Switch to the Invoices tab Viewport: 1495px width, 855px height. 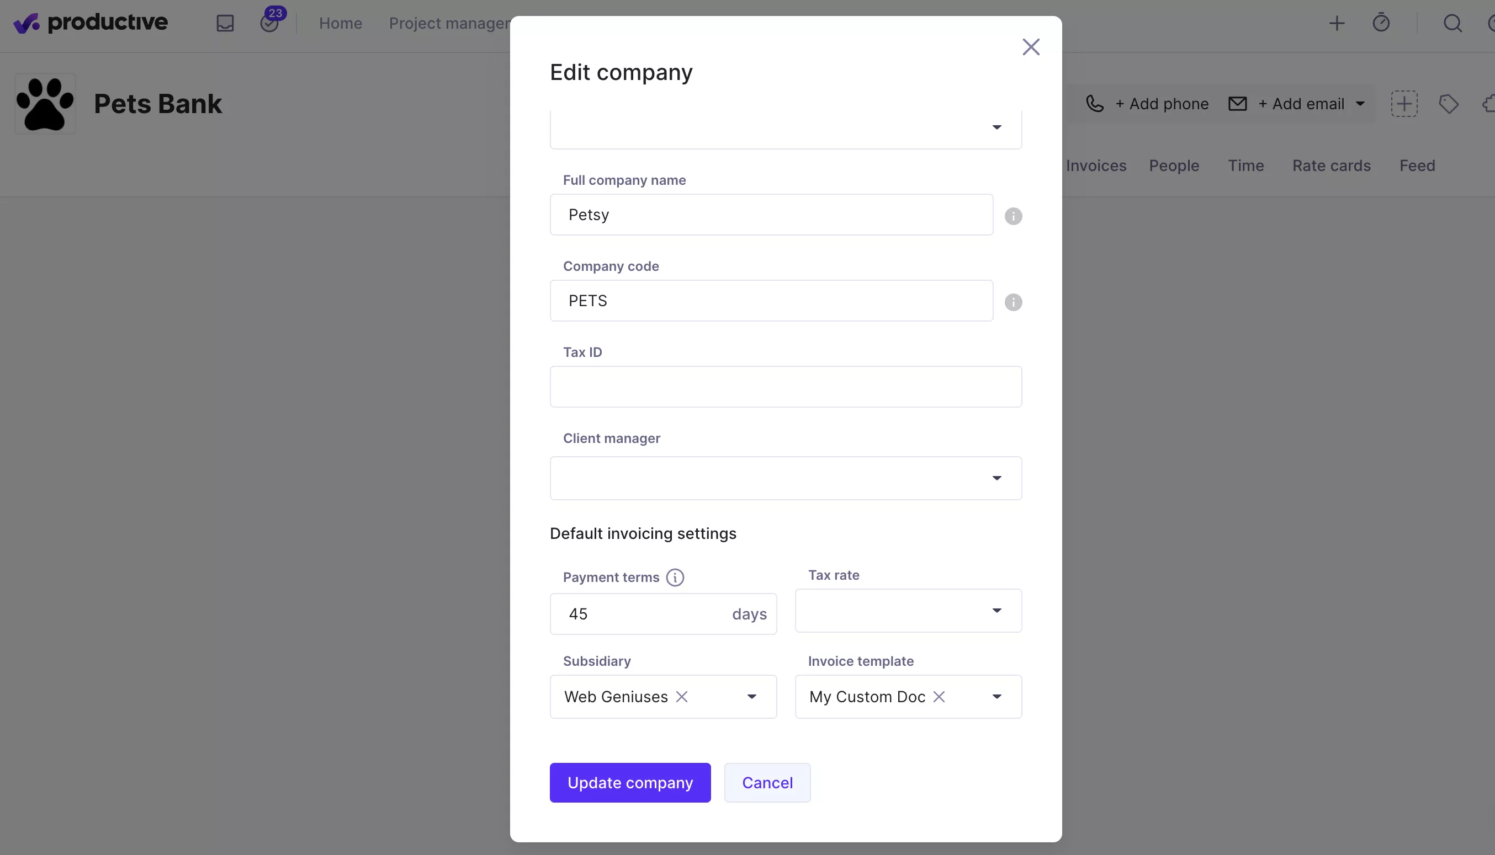1096,166
